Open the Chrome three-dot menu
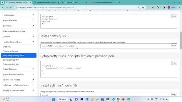Image resolution: width=182 pixels, height=102 pixels. (179, 8)
